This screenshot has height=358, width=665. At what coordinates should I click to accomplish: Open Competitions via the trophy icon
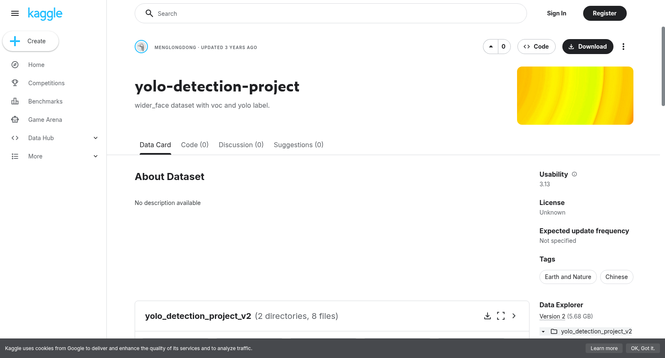(x=15, y=83)
